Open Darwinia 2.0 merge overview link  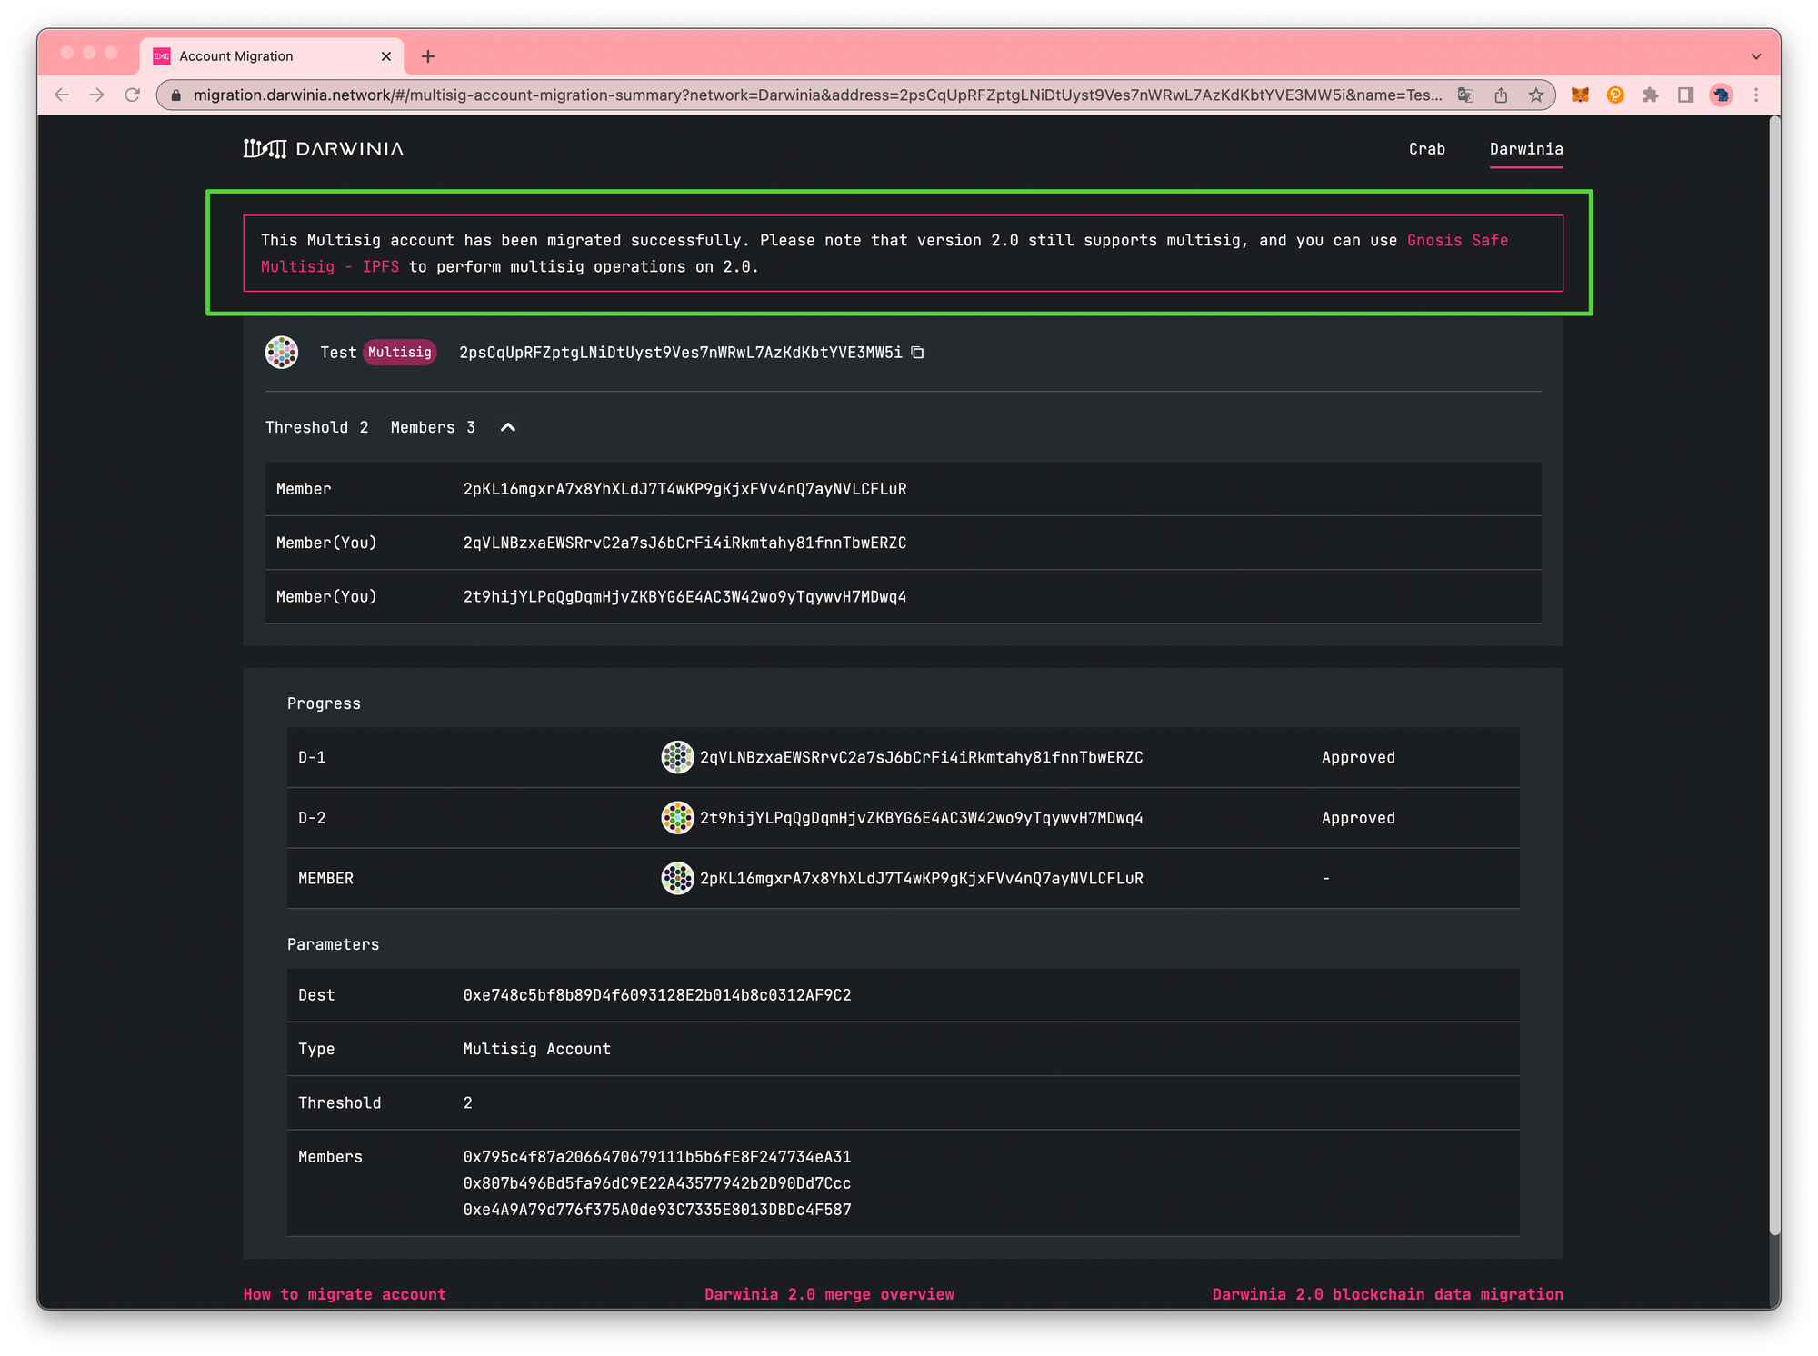(829, 1294)
